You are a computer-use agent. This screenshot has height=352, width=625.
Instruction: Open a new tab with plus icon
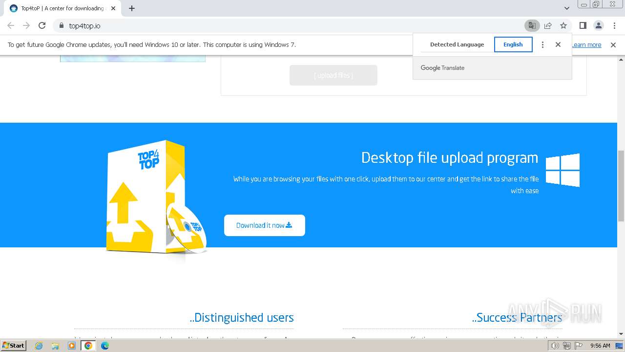[132, 8]
